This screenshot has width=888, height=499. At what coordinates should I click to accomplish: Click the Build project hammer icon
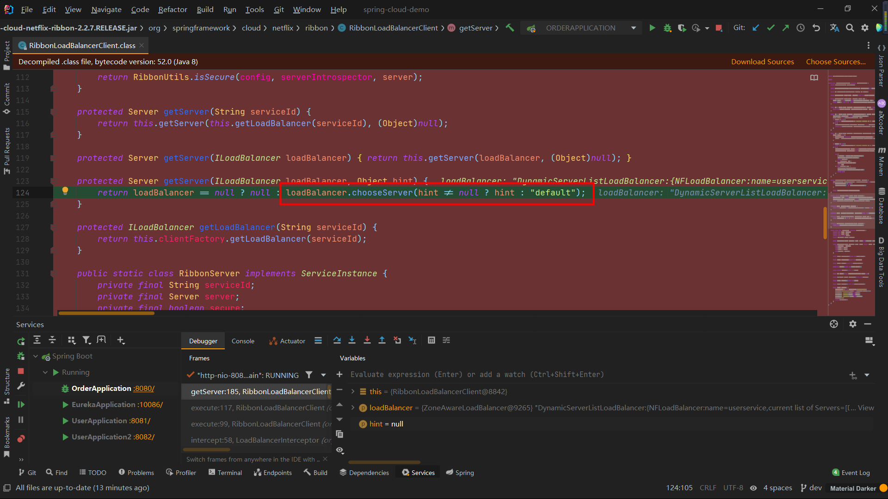tap(510, 28)
